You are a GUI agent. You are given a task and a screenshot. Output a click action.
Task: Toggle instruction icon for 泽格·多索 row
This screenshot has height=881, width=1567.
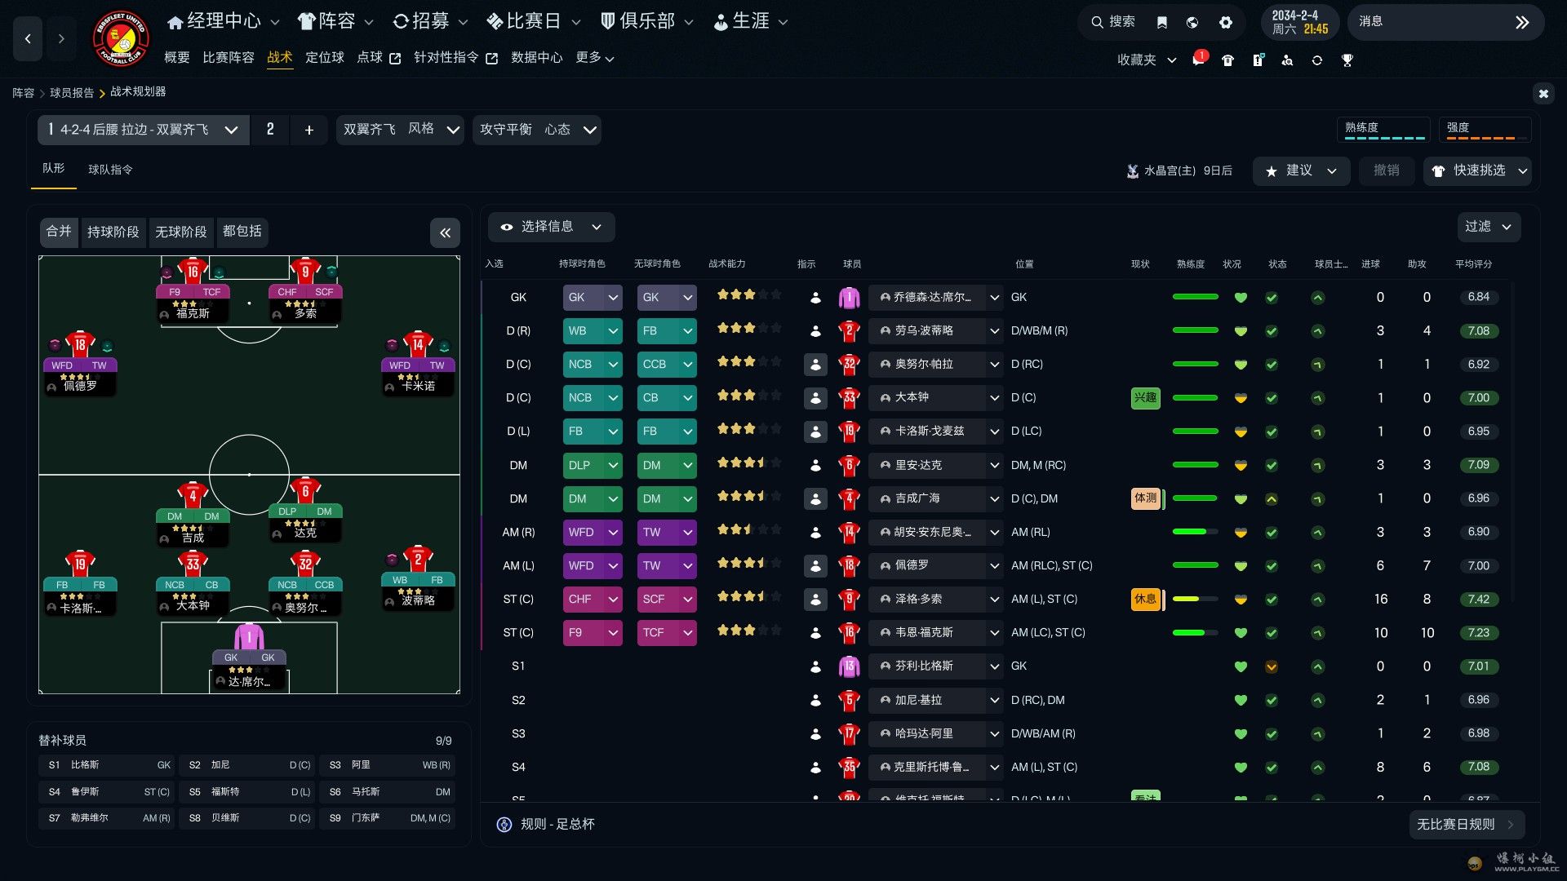click(x=815, y=599)
